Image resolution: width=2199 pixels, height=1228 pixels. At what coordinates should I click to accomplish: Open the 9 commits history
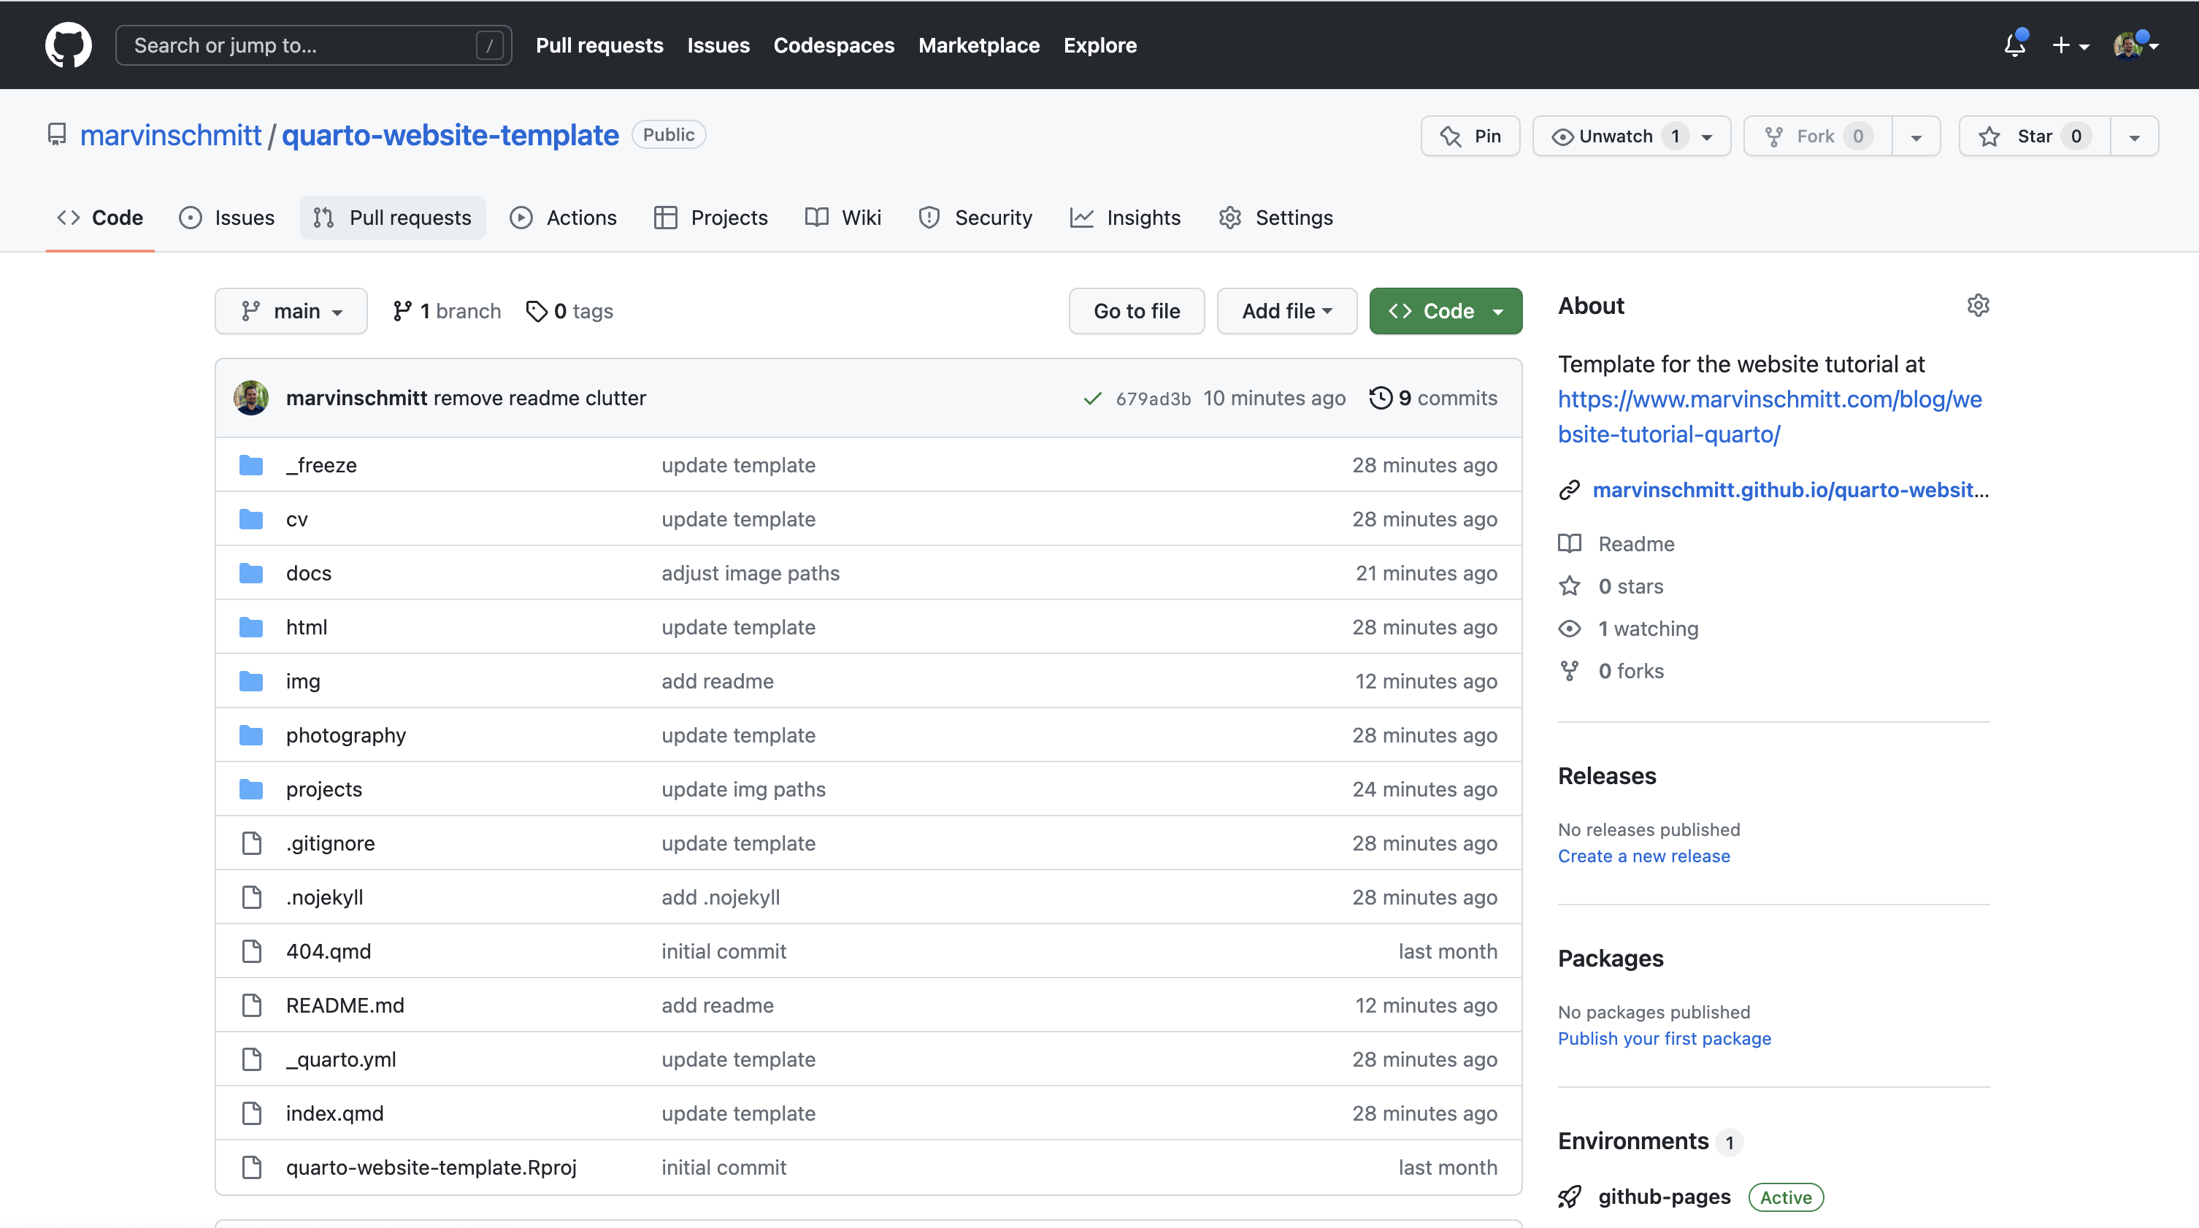pos(1433,398)
